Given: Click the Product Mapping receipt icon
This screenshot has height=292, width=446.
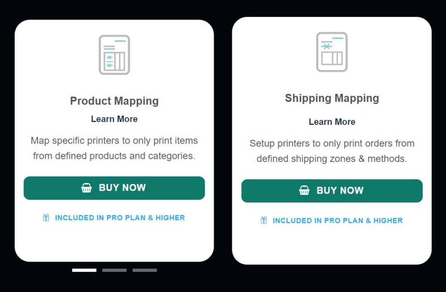Looking at the screenshot, I should pyautogui.click(x=115, y=54).
